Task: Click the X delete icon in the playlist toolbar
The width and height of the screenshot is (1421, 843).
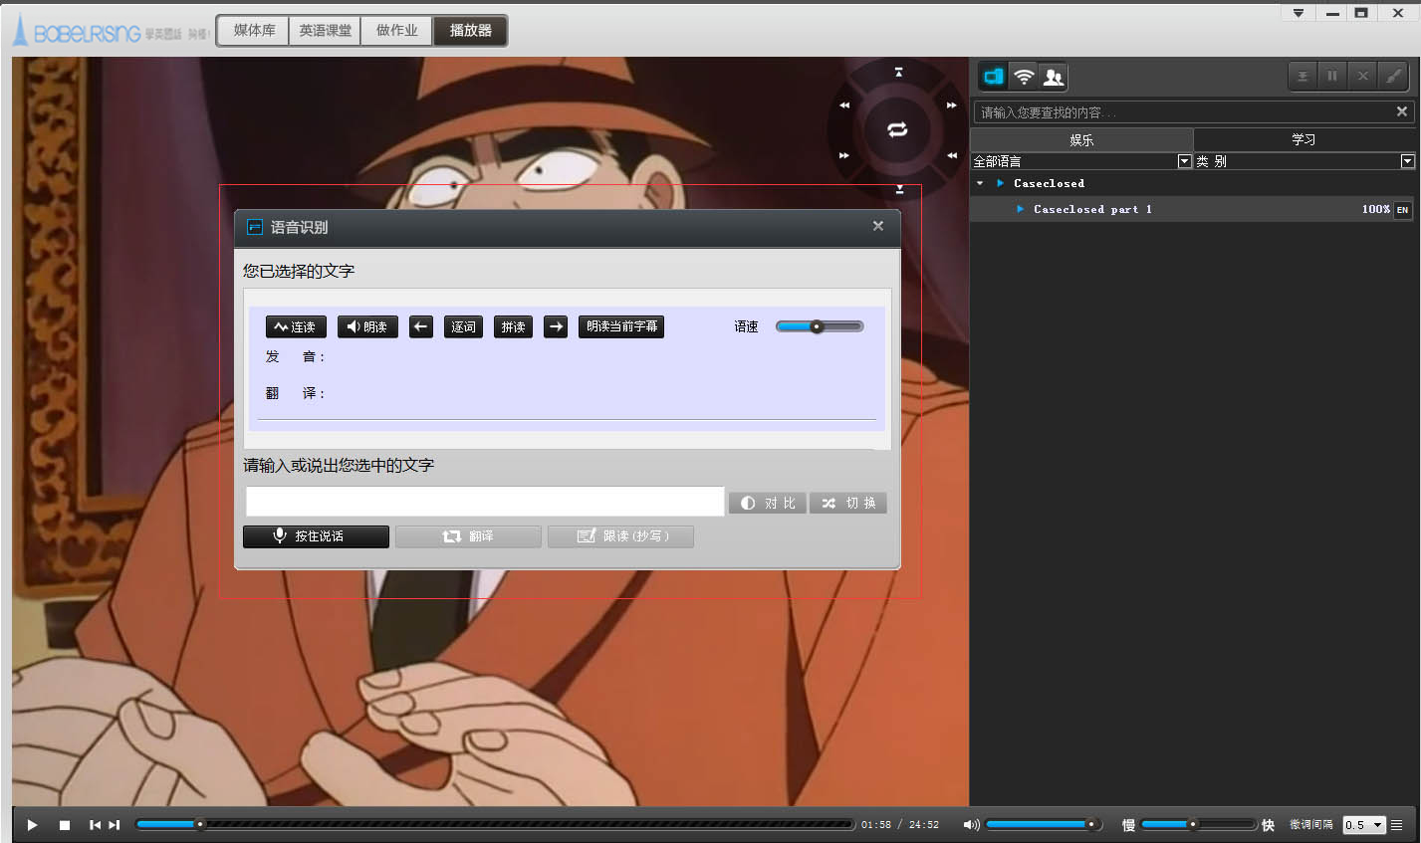Action: [1363, 76]
